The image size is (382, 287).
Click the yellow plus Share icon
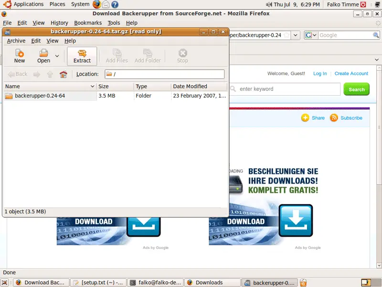(305, 118)
